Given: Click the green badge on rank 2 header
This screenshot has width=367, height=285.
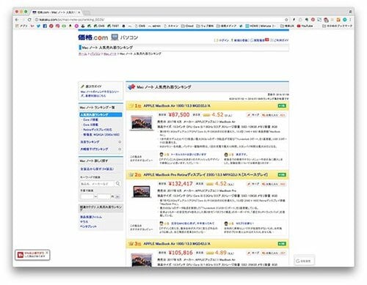Looking at the screenshot, I should pyautogui.click(x=282, y=175).
